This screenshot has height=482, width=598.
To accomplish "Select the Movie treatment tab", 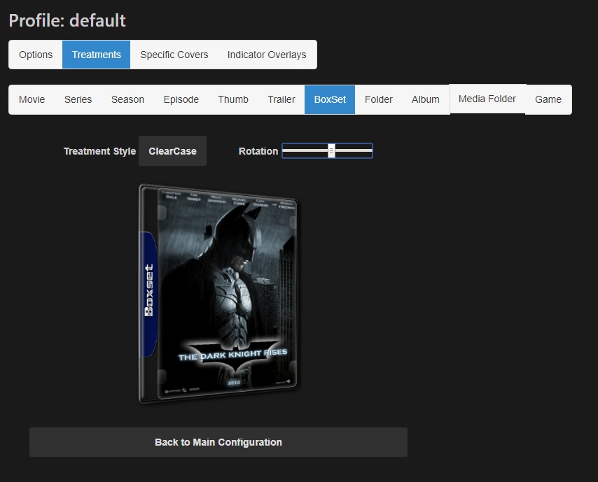I will tap(32, 99).
